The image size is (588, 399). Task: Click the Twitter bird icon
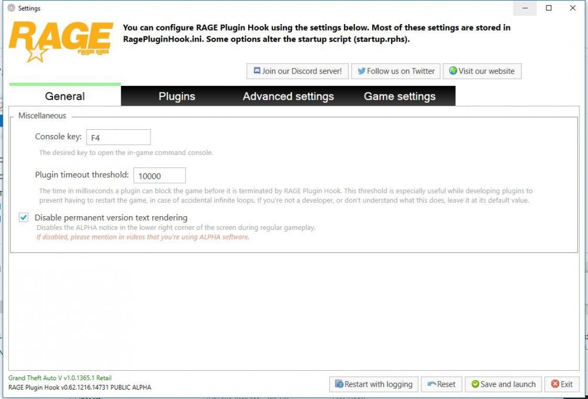click(x=362, y=71)
